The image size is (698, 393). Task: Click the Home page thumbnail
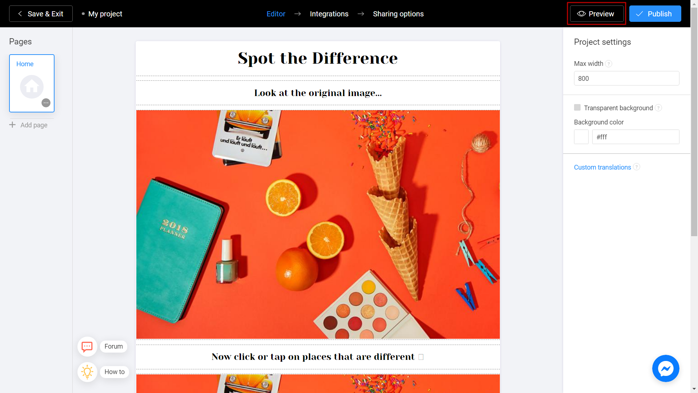32,83
